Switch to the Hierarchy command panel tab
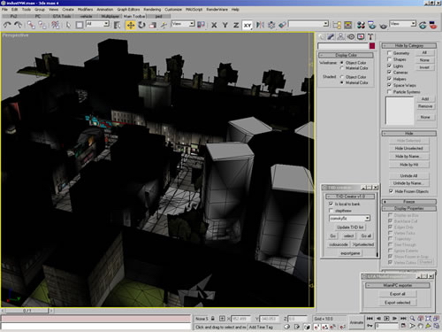Viewport: 442px width, 332px height. pos(340,36)
